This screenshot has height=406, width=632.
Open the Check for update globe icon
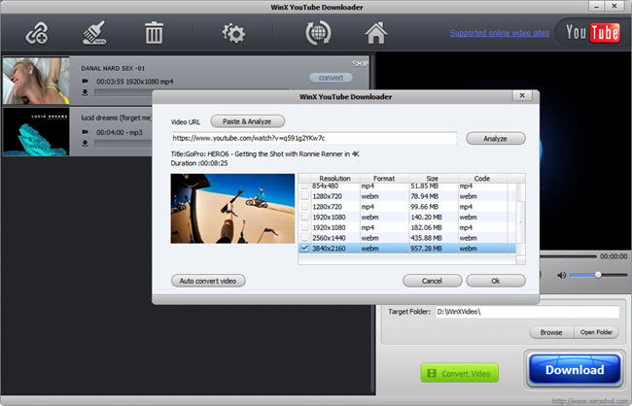(x=318, y=33)
